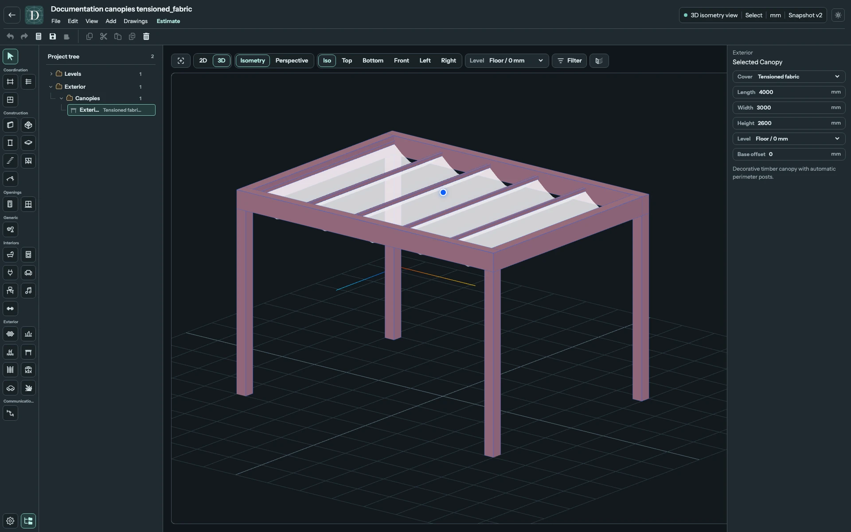Click the Filter button

tap(570, 61)
